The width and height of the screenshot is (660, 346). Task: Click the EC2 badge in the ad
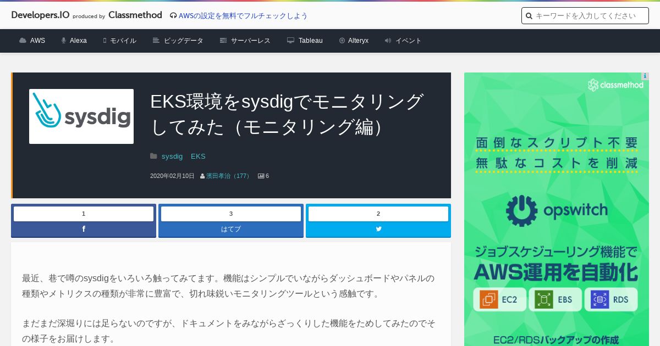pos(499,300)
